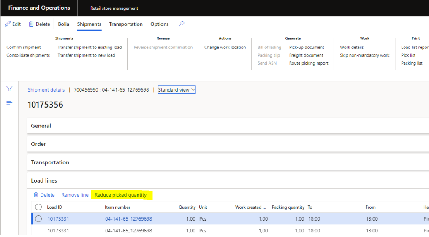Click Delete trash icon in Load lines
This screenshot has height=237, width=429.
36,195
